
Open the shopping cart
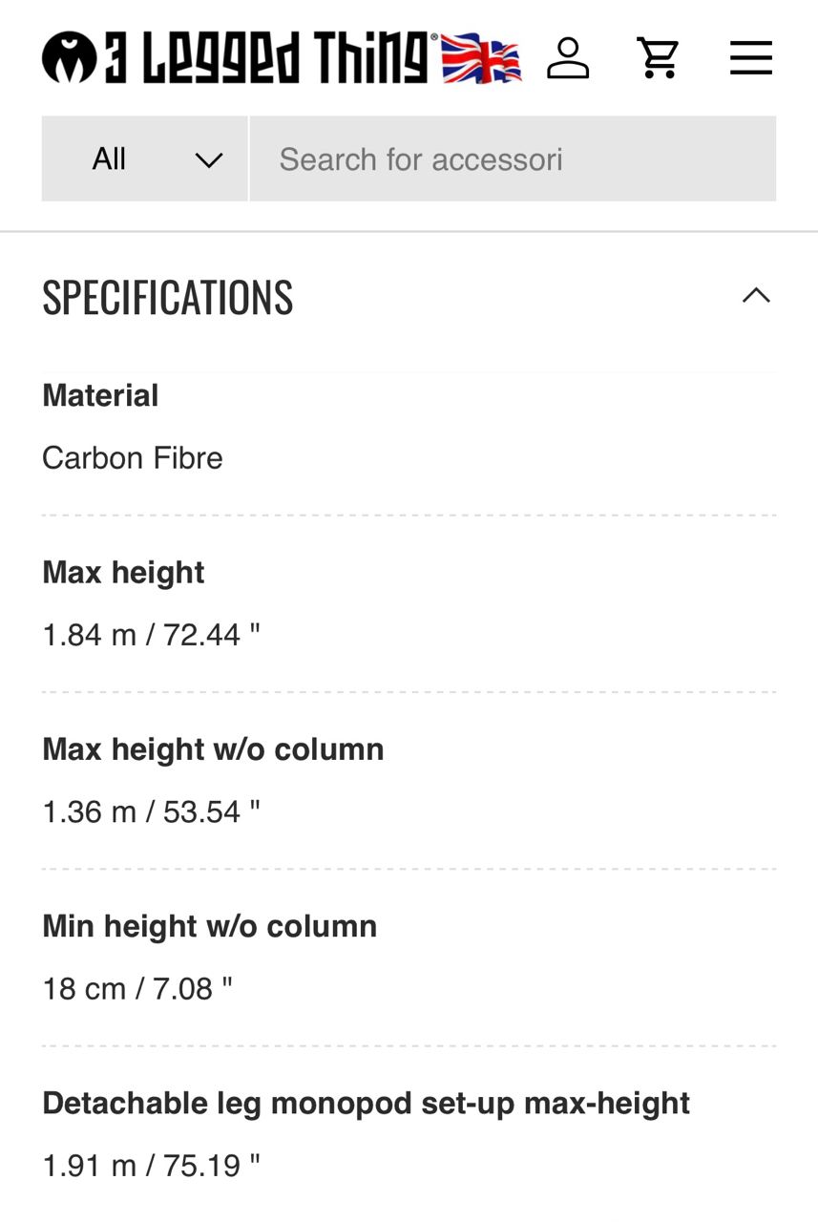pos(658,58)
